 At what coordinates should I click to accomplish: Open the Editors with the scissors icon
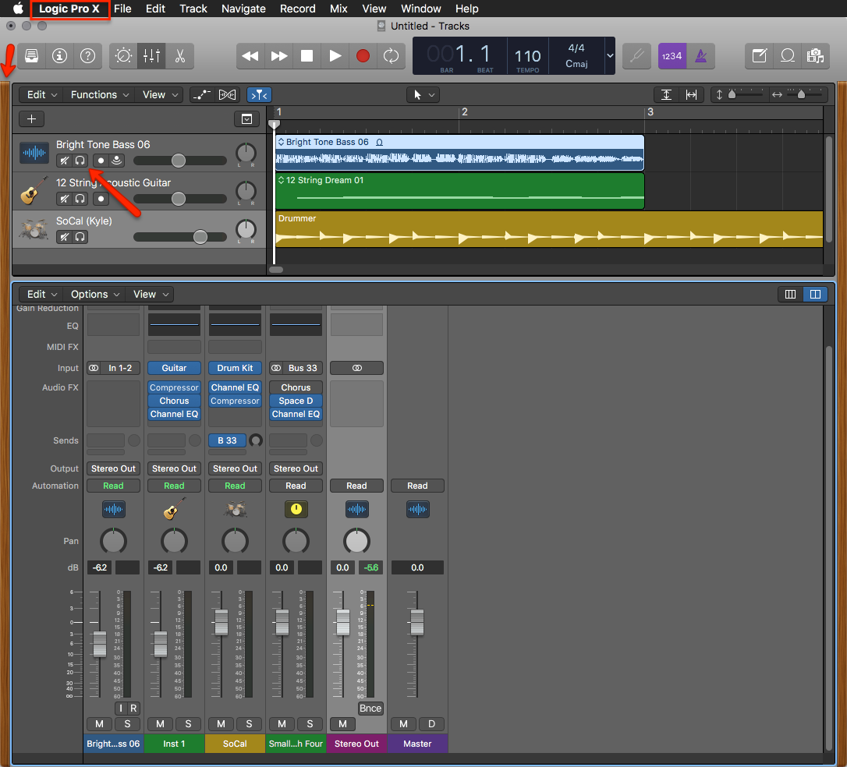179,56
